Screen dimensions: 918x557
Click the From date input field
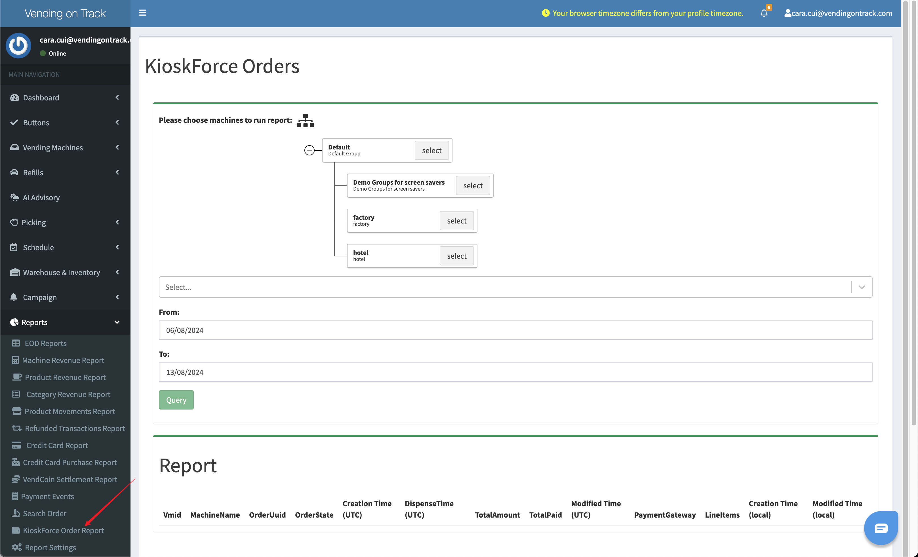515,330
